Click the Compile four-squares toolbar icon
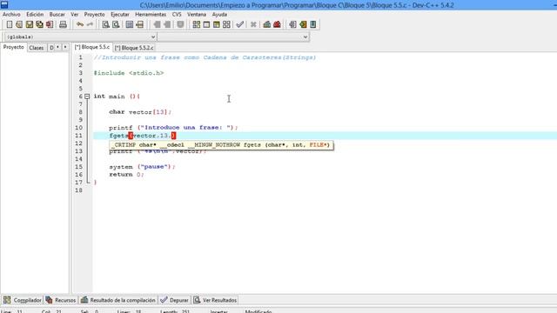Image resolution: width=557 pixels, height=313 pixels. pos(197,24)
